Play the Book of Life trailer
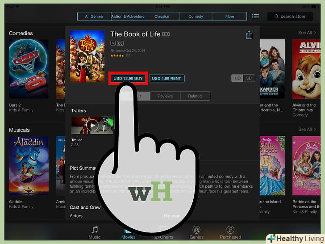The width and height of the screenshot is (325, 244). click(92, 125)
